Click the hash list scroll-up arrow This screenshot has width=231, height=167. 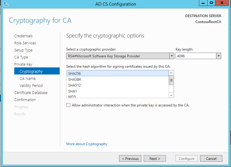coord(171,73)
